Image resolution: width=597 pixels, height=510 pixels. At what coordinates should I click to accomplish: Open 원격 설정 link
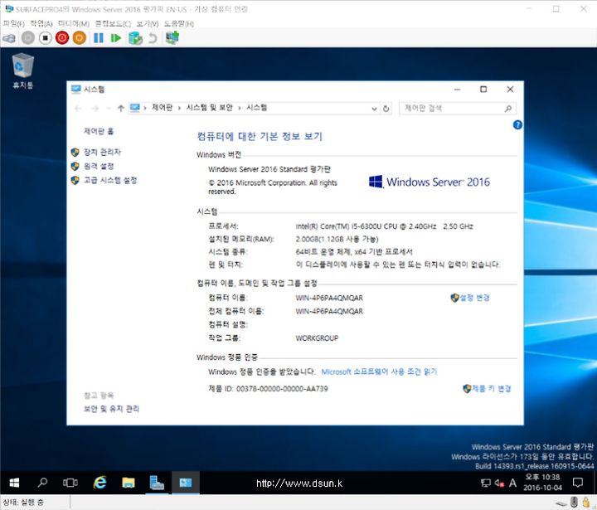pos(99,167)
